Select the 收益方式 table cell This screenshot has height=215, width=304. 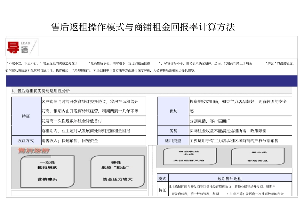click(26, 140)
